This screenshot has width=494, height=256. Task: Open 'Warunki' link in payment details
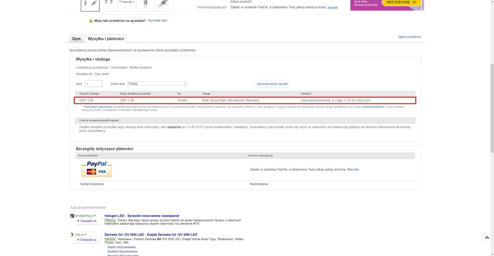[353, 169]
